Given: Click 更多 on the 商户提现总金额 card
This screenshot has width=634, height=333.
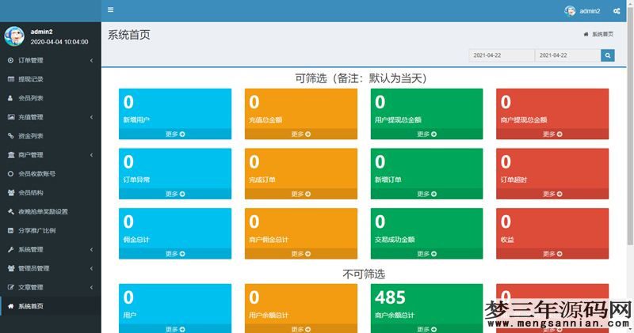Looking at the screenshot, I should 552,134.
